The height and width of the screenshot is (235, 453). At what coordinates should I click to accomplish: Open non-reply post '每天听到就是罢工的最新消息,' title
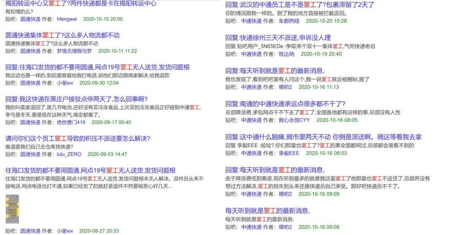(x=268, y=211)
